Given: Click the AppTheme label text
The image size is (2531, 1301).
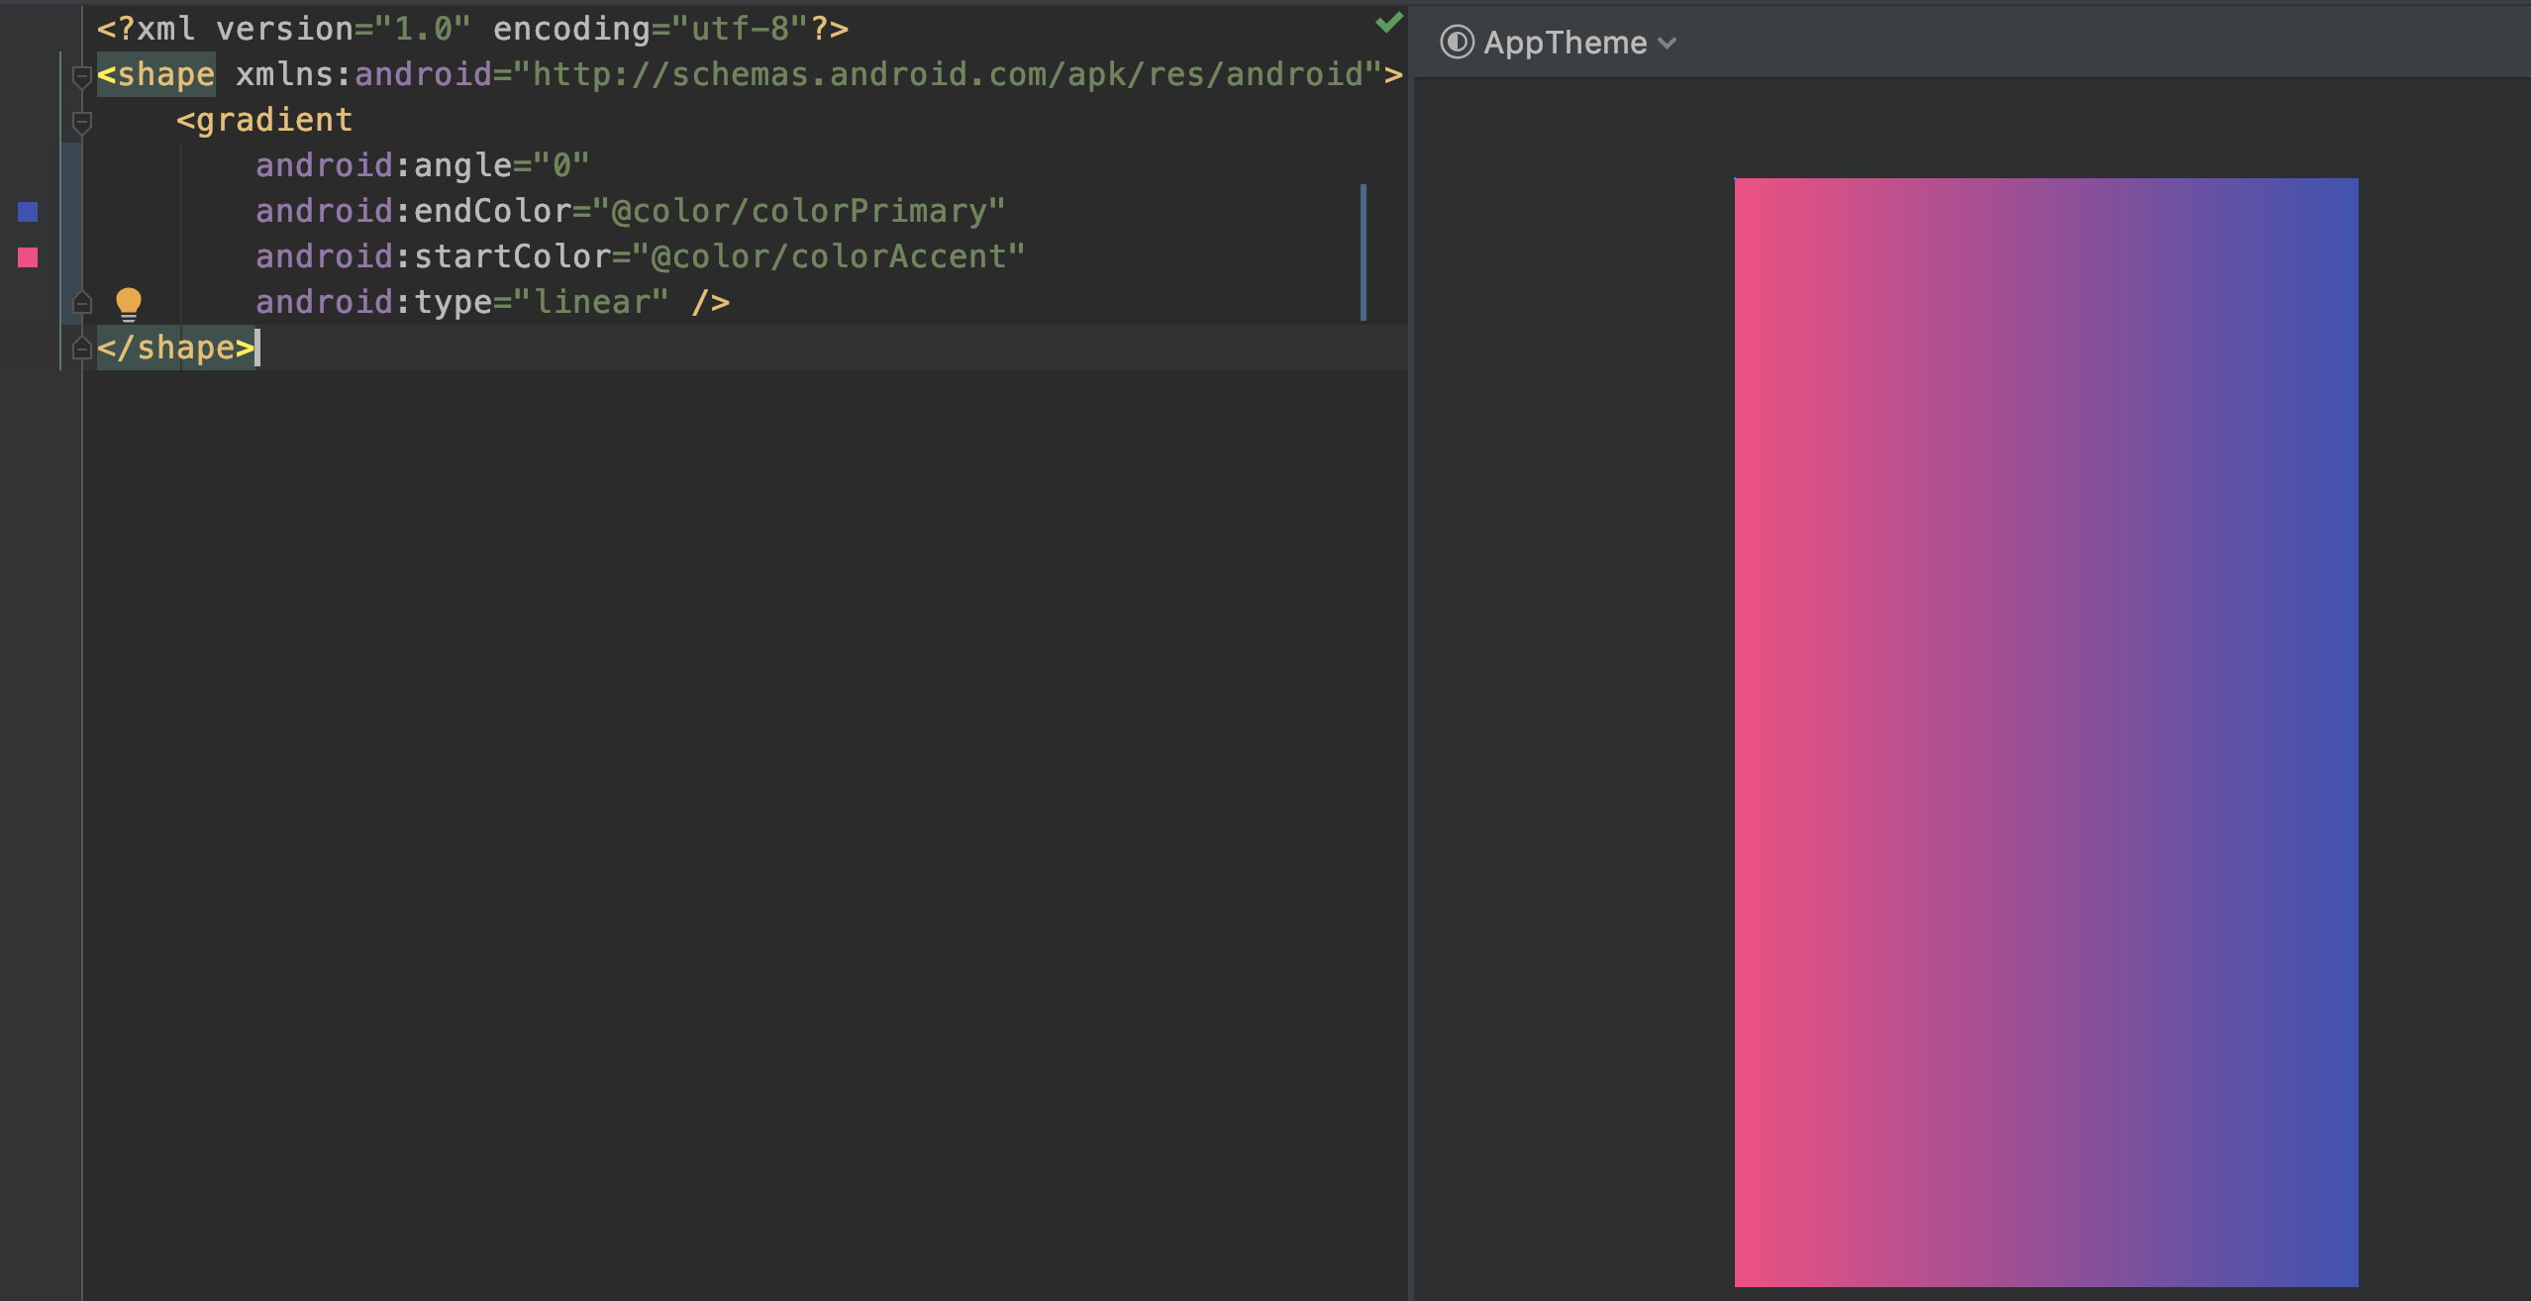Looking at the screenshot, I should pyautogui.click(x=1565, y=43).
